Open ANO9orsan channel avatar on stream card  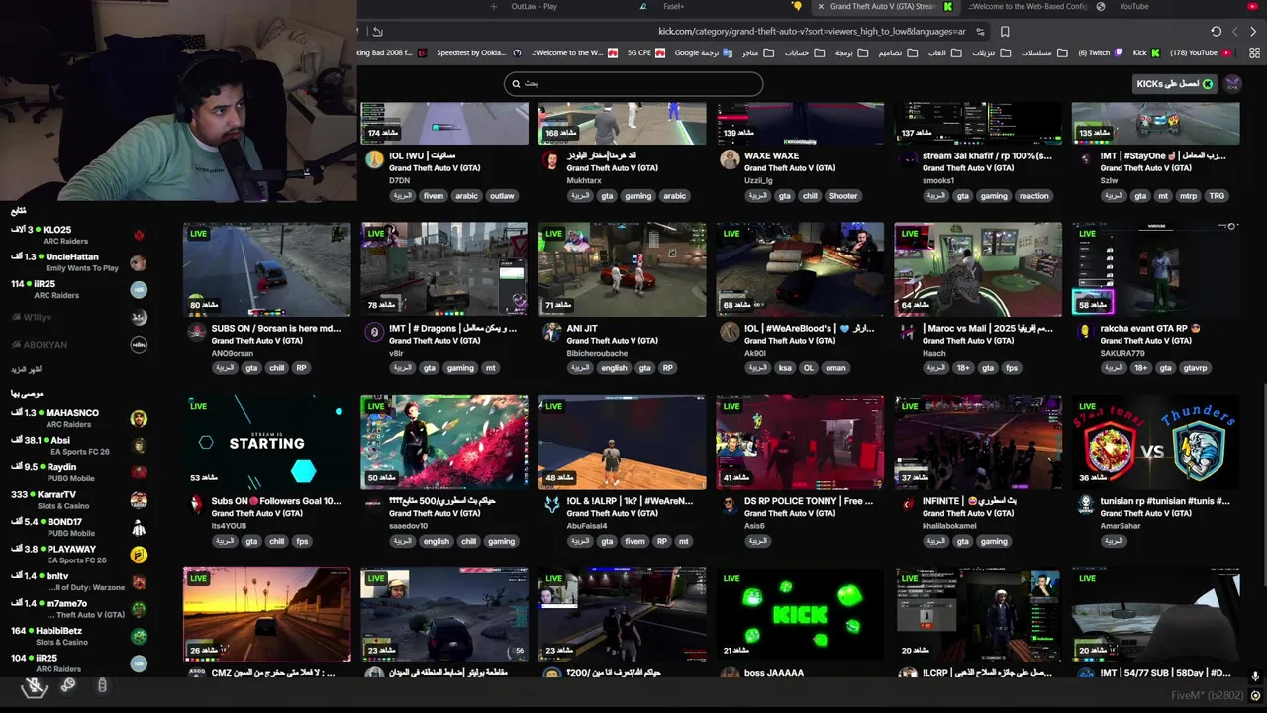pos(197,332)
